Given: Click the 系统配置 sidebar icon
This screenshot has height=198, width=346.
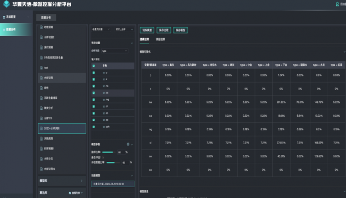Looking at the screenshot, I should [4, 17].
